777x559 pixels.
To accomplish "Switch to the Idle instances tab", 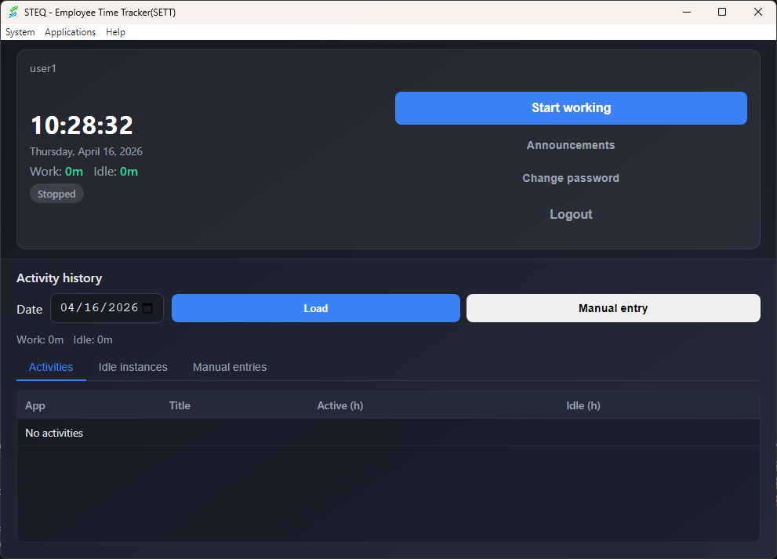I will pos(133,367).
